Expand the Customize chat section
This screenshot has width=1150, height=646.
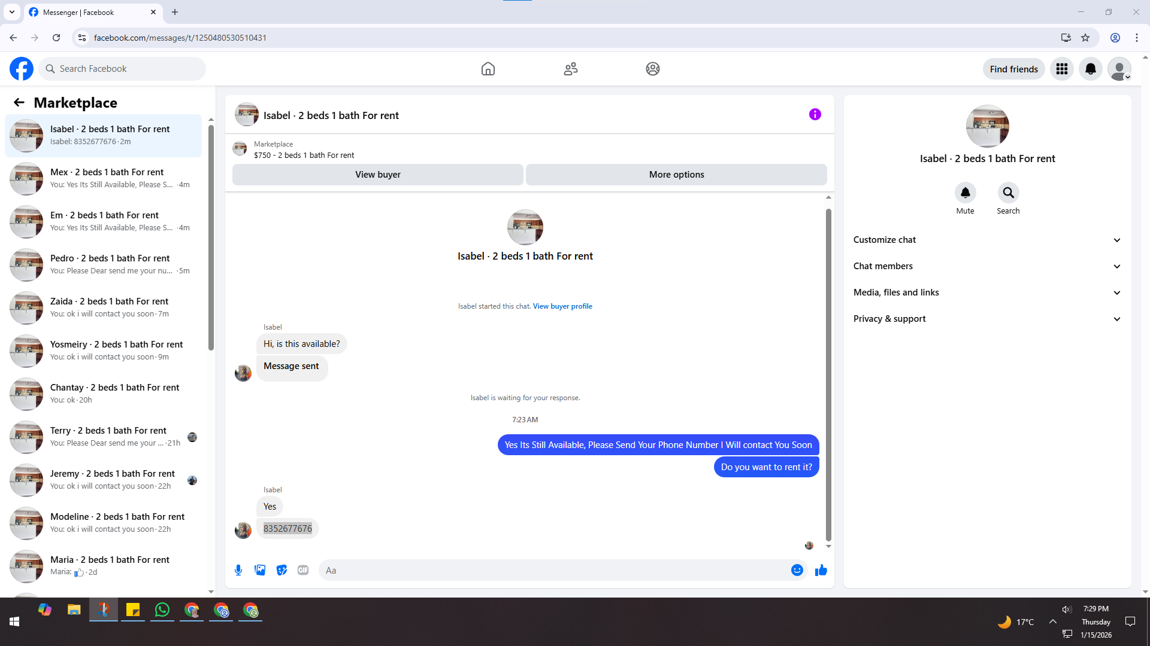986,240
